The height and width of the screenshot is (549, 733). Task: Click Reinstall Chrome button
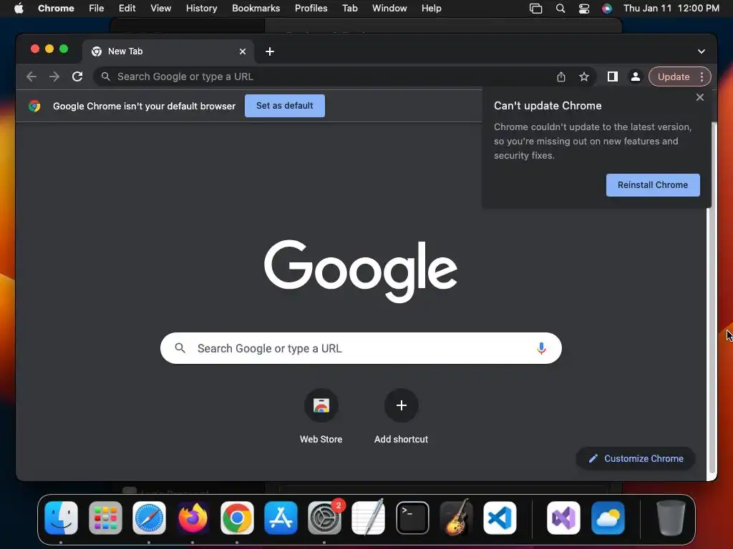click(653, 185)
